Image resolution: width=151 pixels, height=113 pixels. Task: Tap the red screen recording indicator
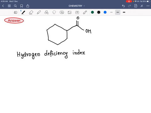[x=129, y=1]
